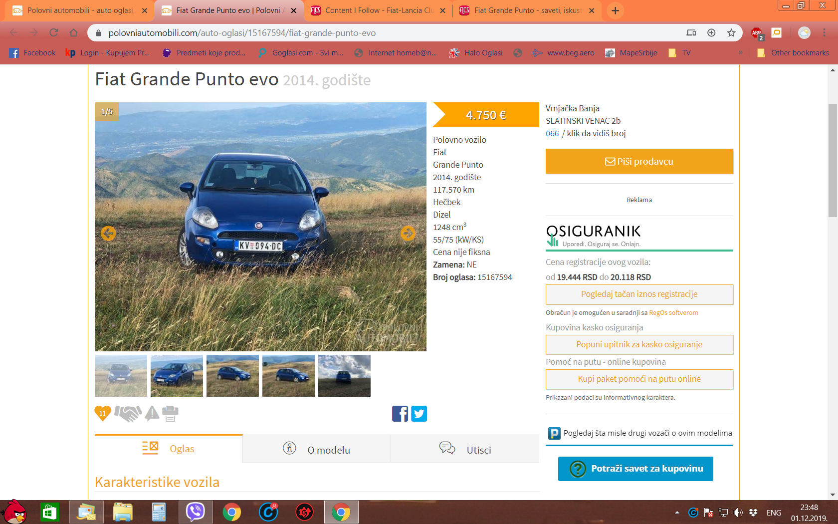Select the O modelu tab
Screen dimensions: 838x524
317,450
